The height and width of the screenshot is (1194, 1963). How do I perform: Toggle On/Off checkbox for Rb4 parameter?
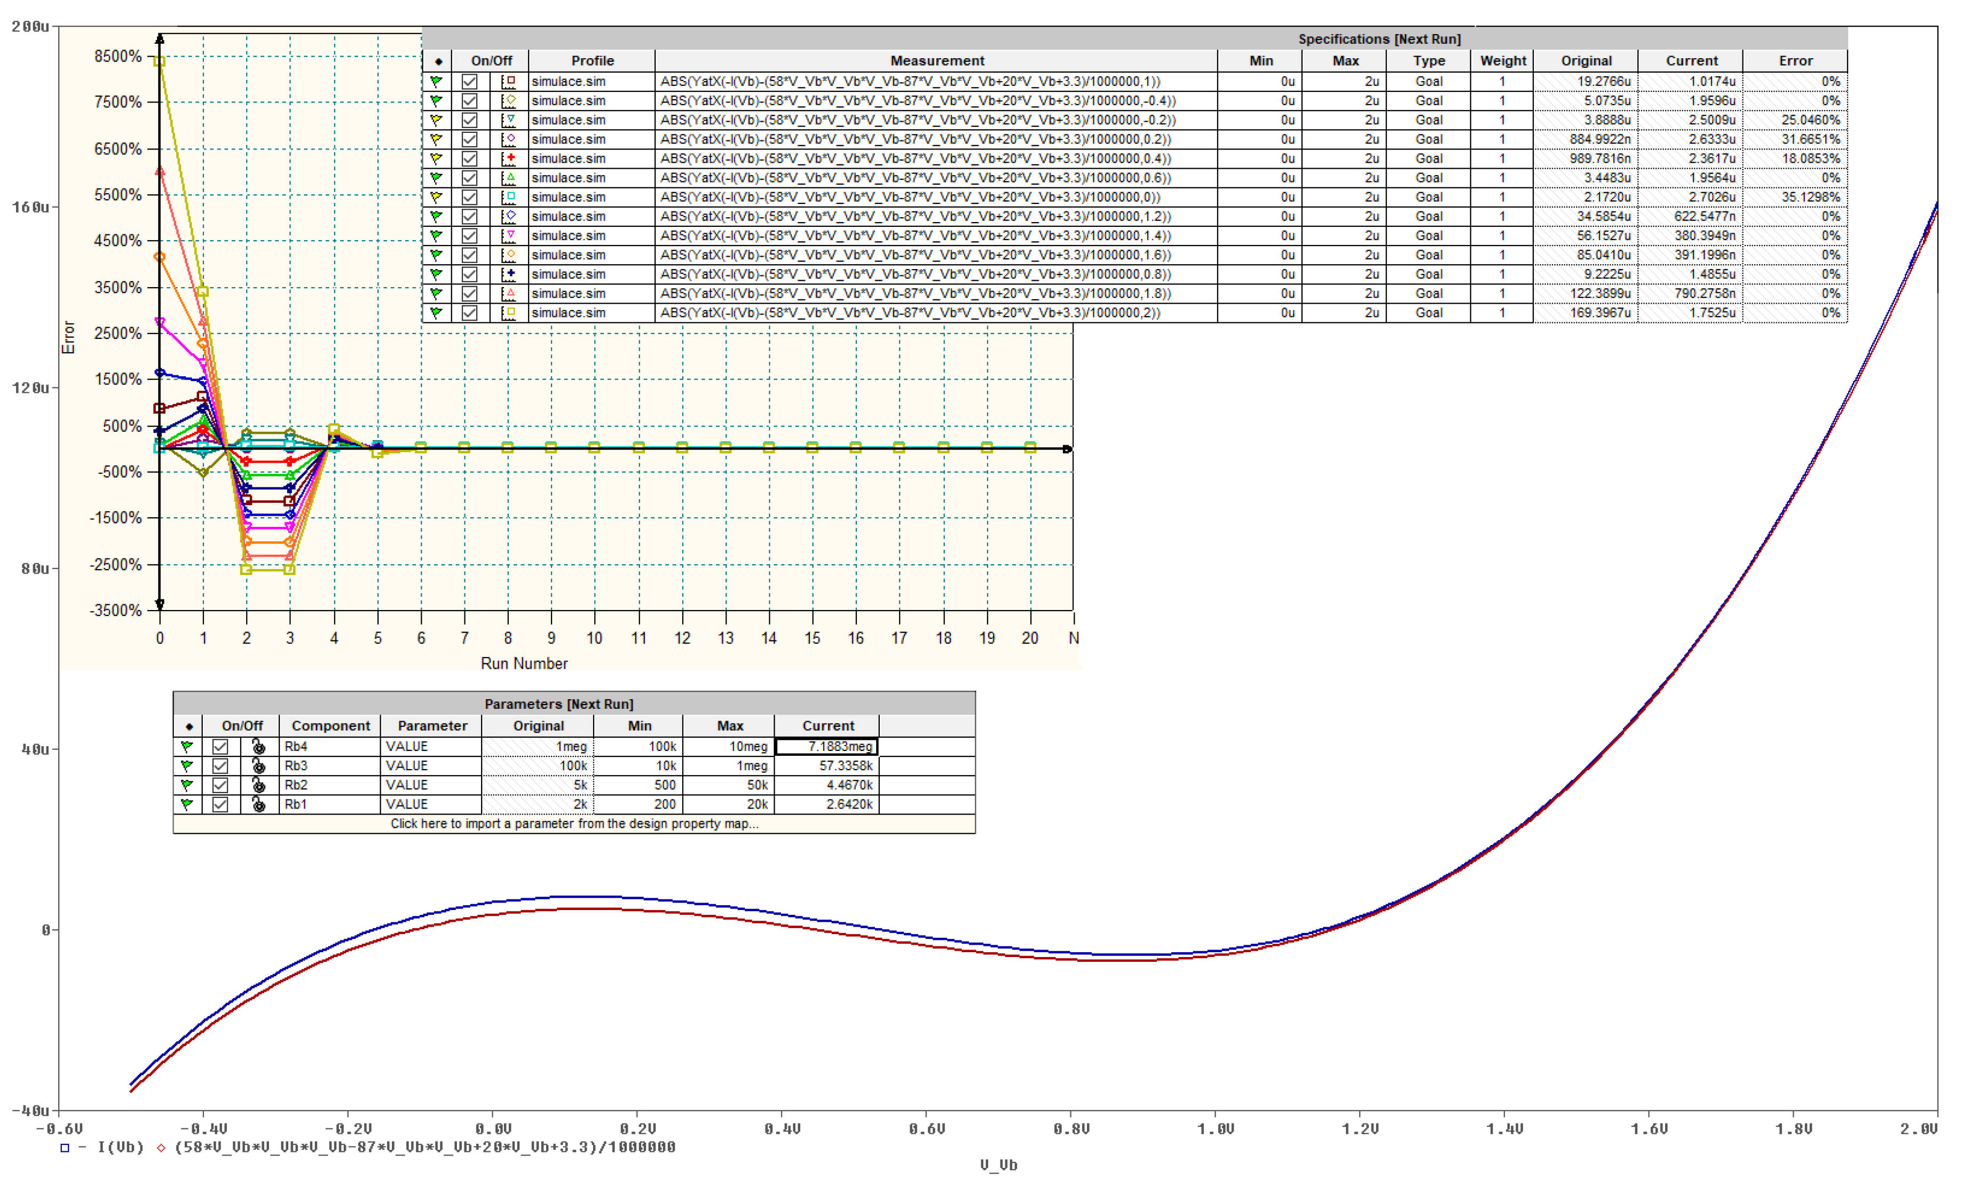click(220, 747)
